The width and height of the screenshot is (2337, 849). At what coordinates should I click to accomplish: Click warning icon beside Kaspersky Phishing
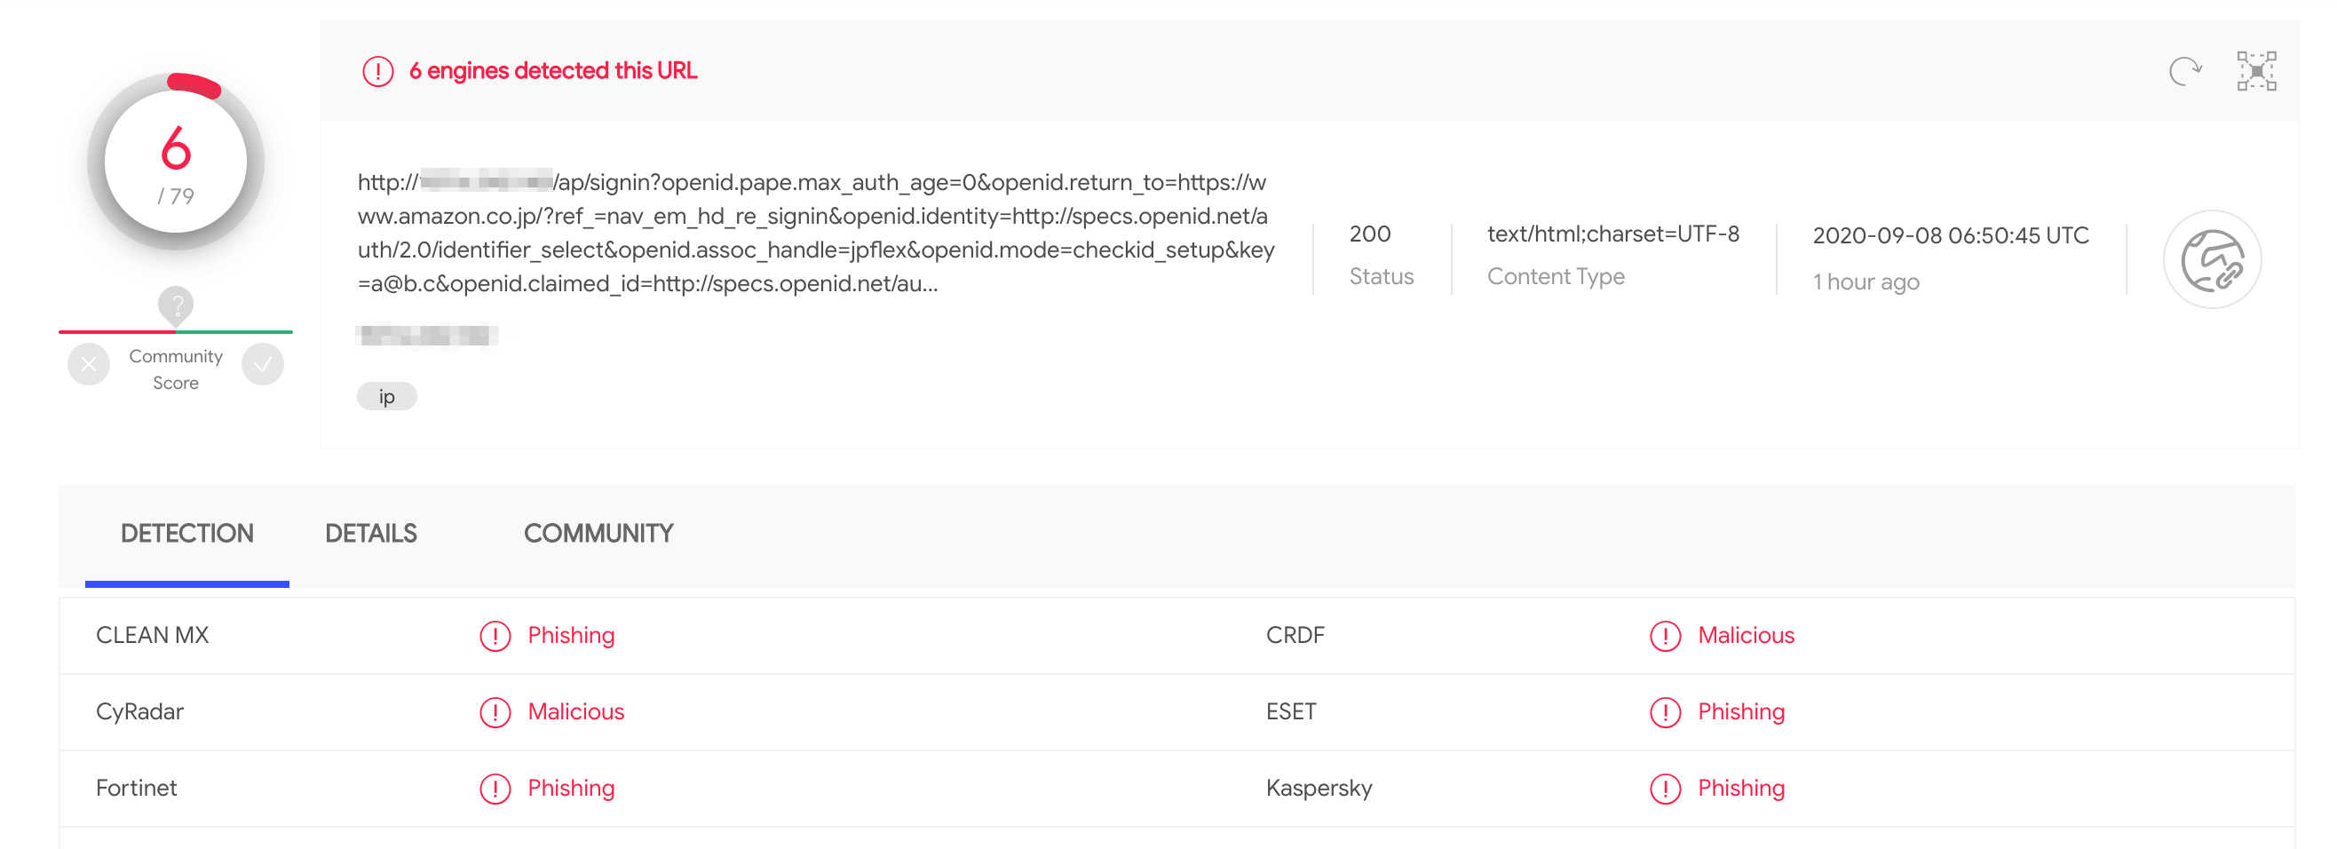pos(1666,789)
